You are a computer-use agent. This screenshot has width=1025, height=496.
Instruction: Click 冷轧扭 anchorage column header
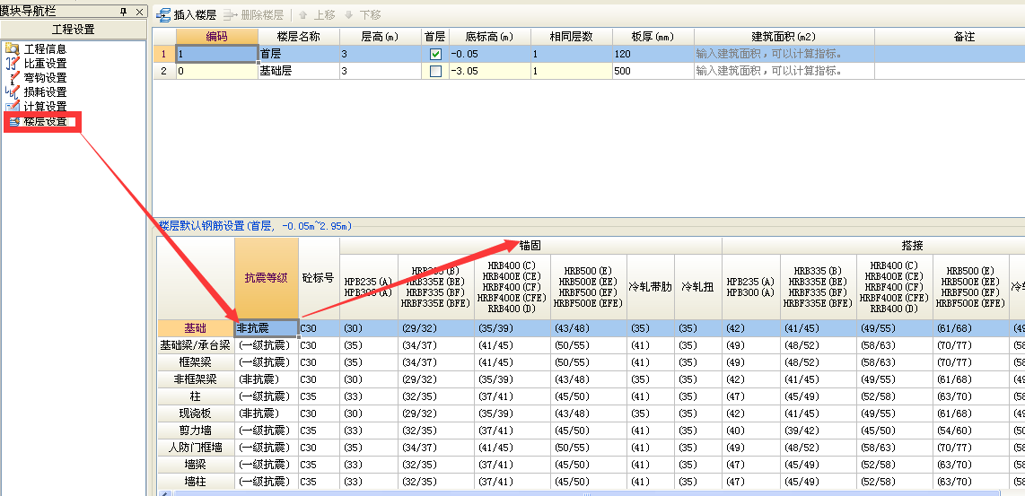698,286
